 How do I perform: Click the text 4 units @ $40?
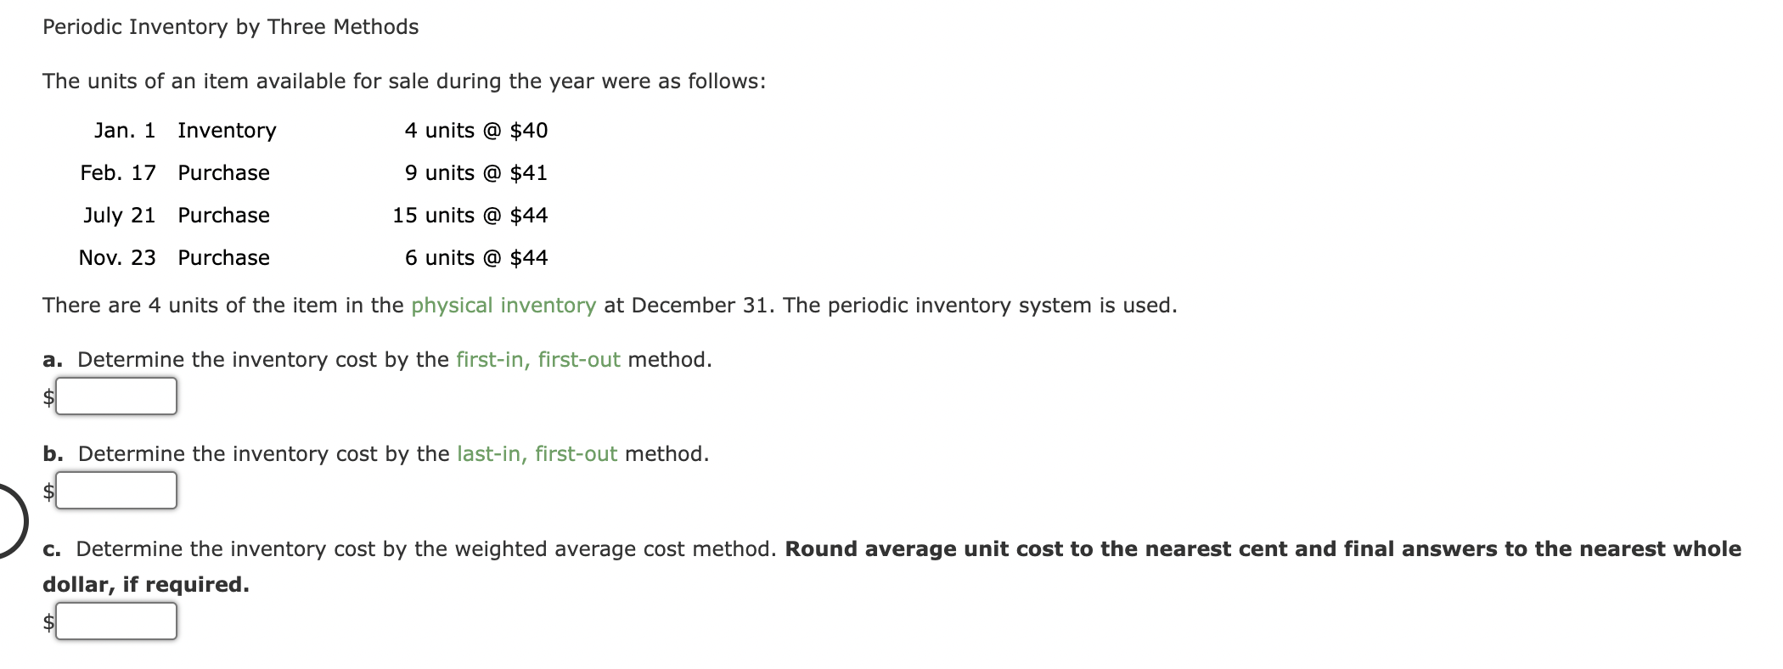[x=475, y=130]
